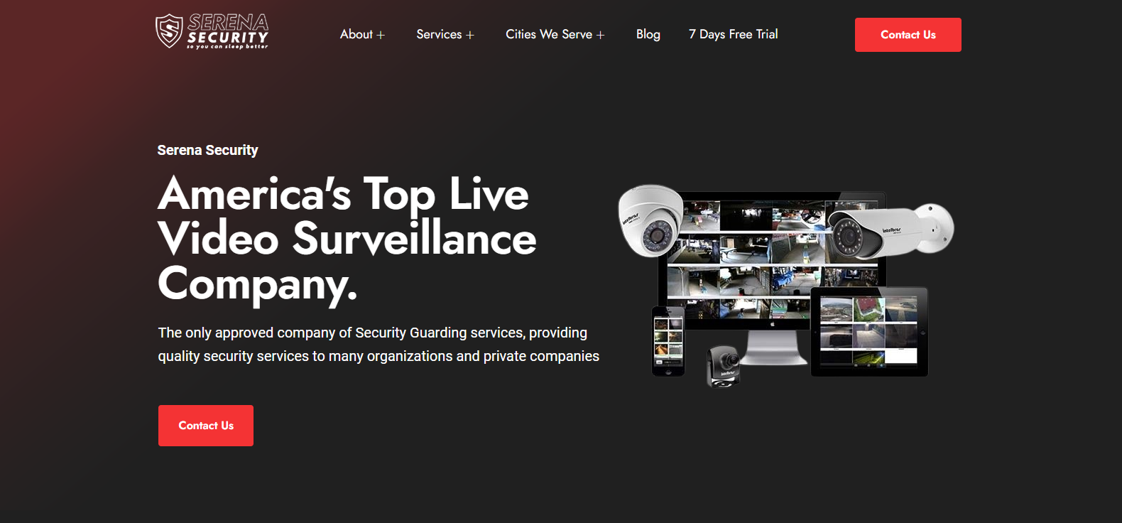1122x523 pixels.
Task: Click the white dome camera image
Action: pos(650,221)
